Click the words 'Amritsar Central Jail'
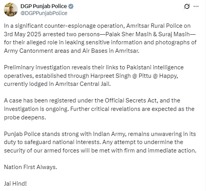This screenshot has width=207, height=191. point(83,84)
